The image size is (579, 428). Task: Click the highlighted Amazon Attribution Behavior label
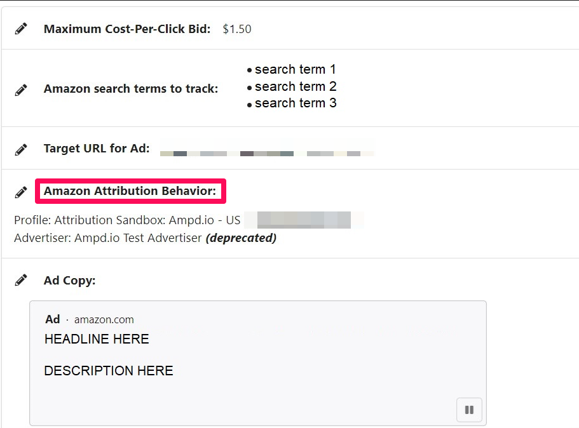(130, 191)
